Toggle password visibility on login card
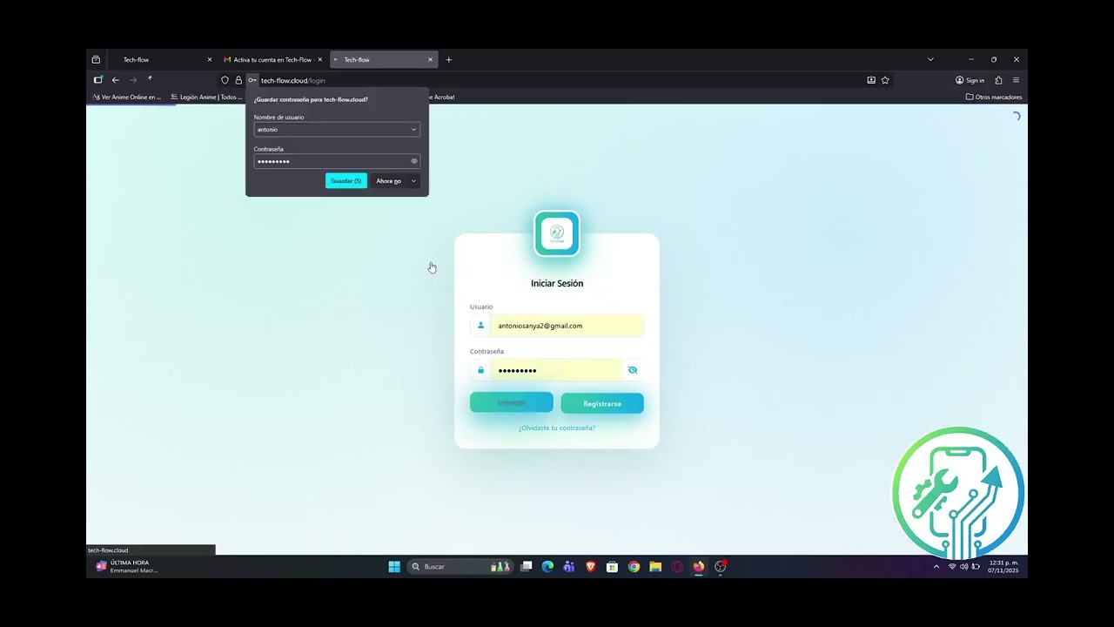 click(633, 370)
